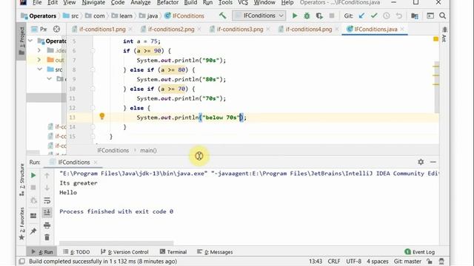The width and height of the screenshot is (474, 266).
Task: Open the Messages tool window
Action: 215,252
